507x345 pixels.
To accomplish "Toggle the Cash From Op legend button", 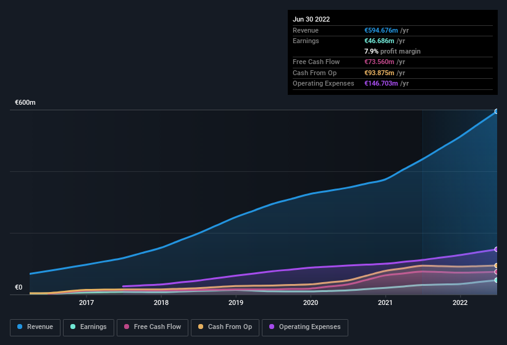I will point(225,327).
